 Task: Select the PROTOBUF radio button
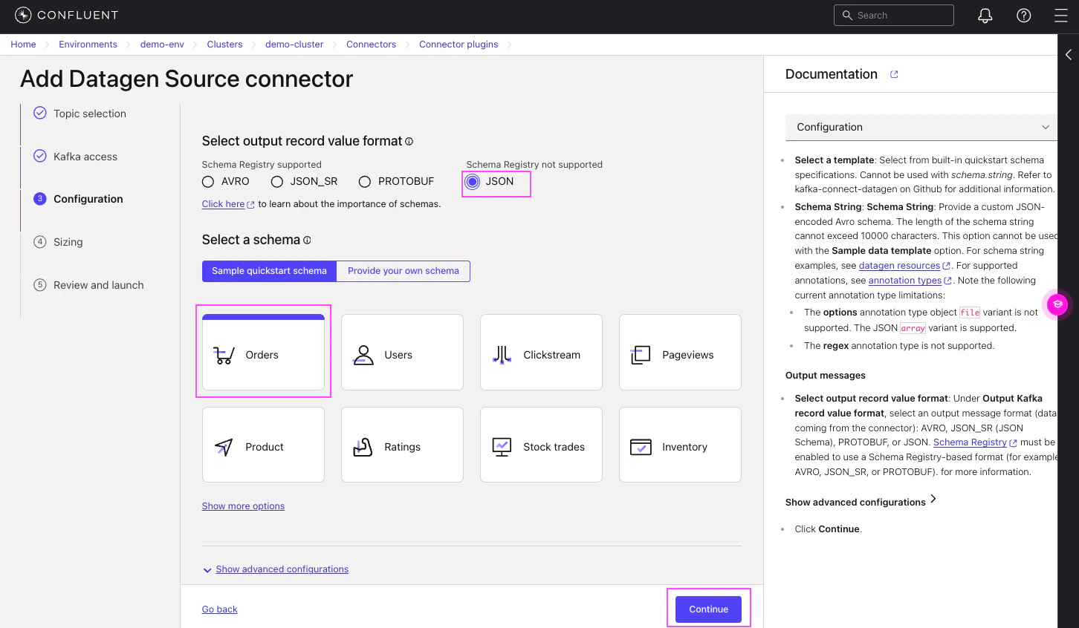[x=365, y=182]
